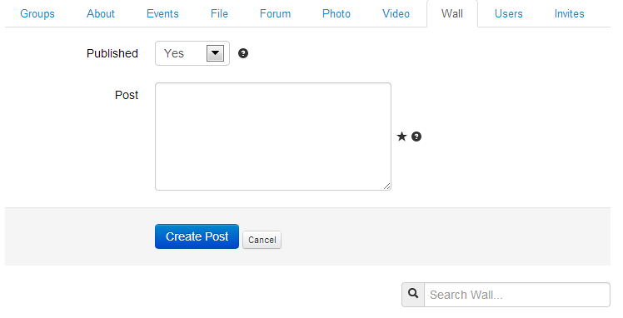Open the Users tab
This screenshot has height=318, width=623.
pyautogui.click(x=509, y=14)
